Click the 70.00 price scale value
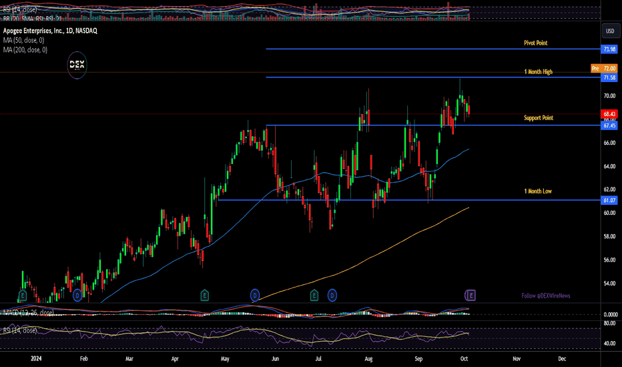622x367 pixels. click(609, 95)
